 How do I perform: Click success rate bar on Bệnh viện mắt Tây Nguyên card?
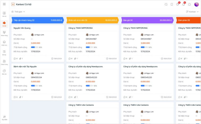coord(35,86)
